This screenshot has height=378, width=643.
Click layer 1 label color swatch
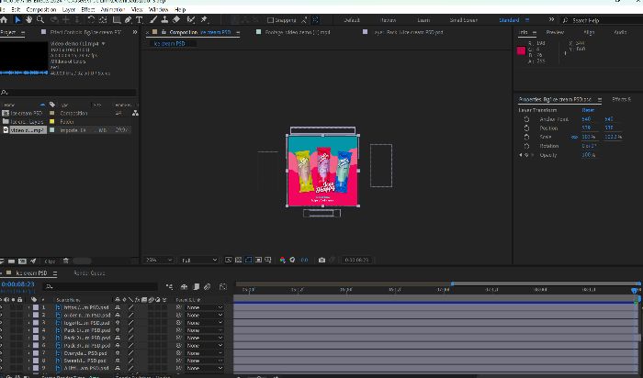pyautogui.click(x=36, y=307)
